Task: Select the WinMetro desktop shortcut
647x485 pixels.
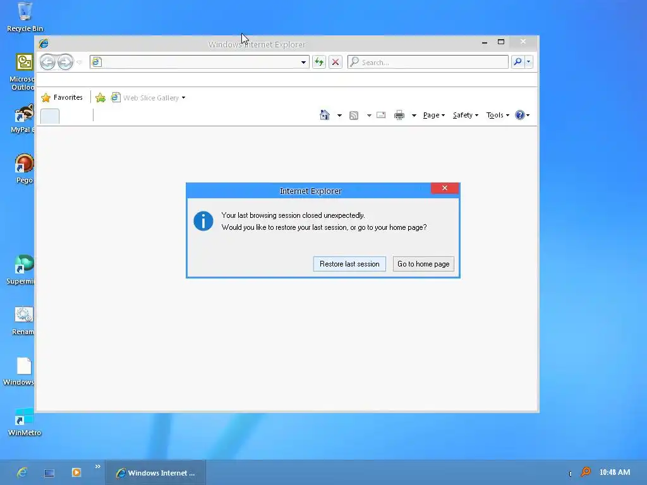Action: point(25,422)
